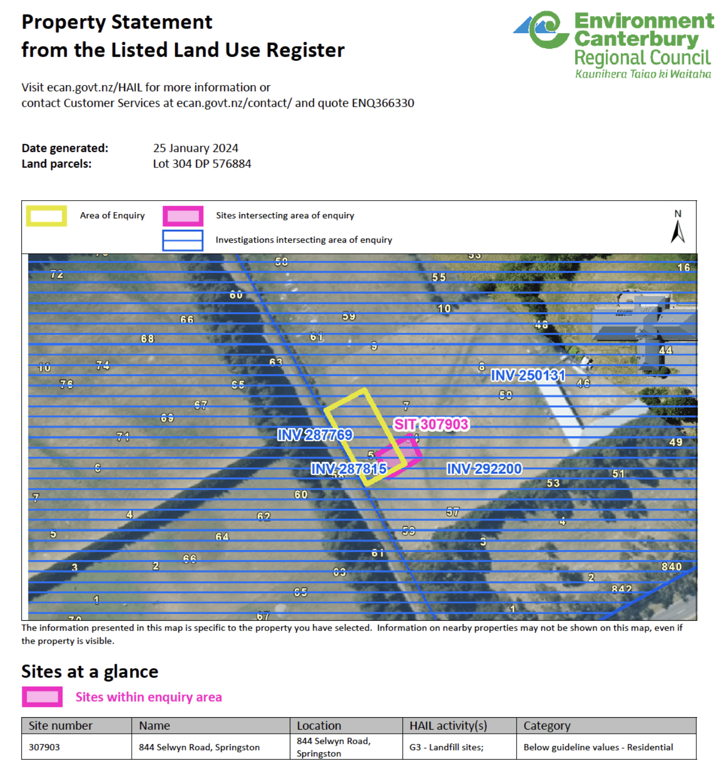Screen dimensions: 726x781
Task: Click the INV 250131 map label
Action: pos(527,375)
